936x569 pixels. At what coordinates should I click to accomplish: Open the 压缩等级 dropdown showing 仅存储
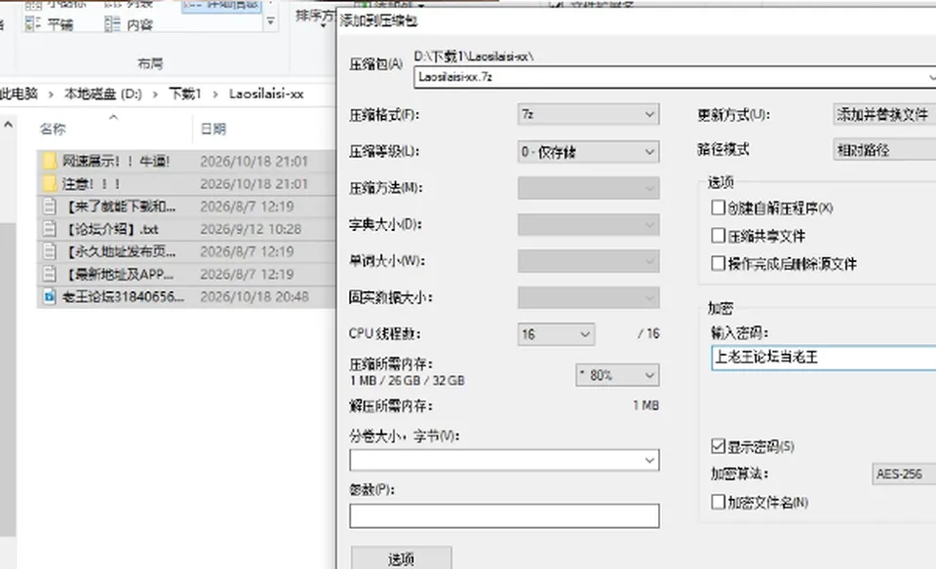(589, 151)
